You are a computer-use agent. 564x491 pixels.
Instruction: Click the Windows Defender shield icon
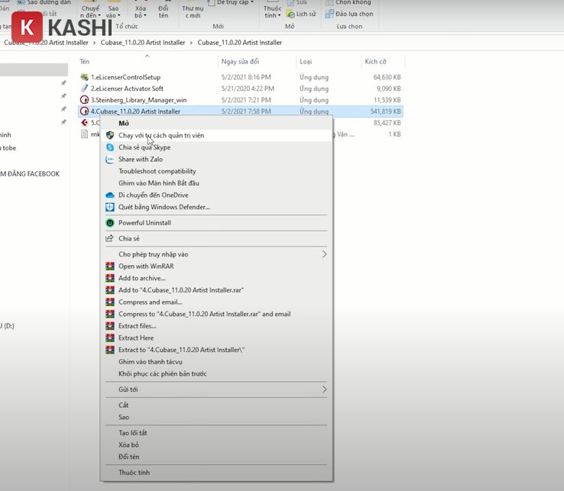[110, 207]
